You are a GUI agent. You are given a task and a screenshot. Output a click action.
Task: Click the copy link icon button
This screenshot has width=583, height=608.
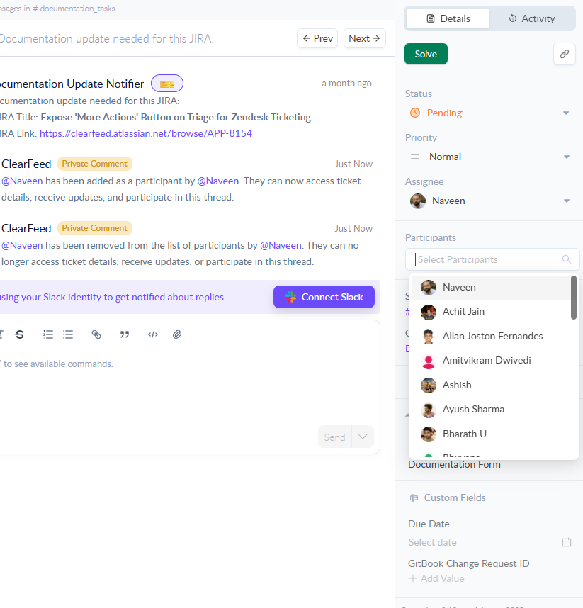coord(564,54)
